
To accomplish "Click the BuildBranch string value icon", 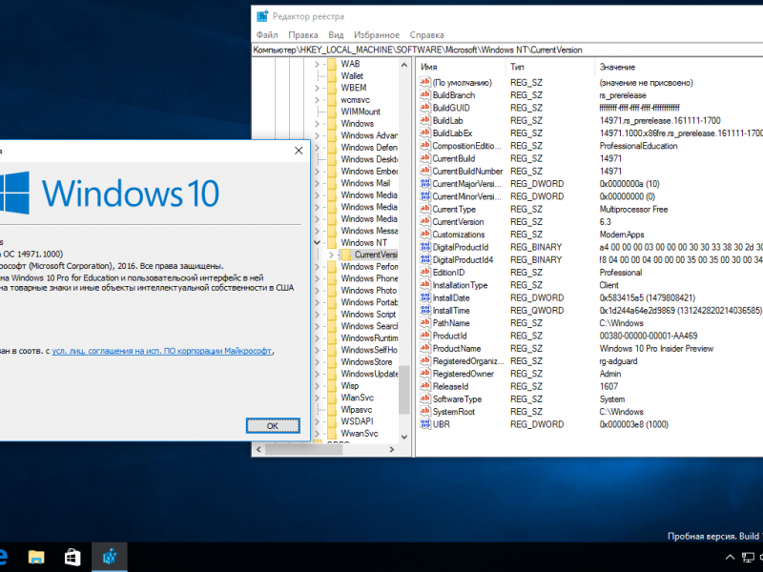I will (425, 94).
